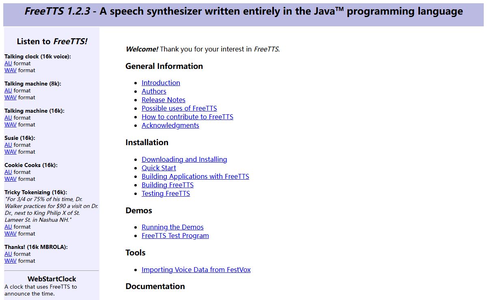This screenshot has height=300, width=487.
Task: Play Thanks! MBROLA WAV sample
Action: 11,261
